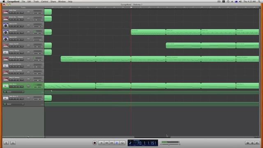Click the tempo and position LCD readout
Viewport: 263px width, 148px height.
coord(143,143)
